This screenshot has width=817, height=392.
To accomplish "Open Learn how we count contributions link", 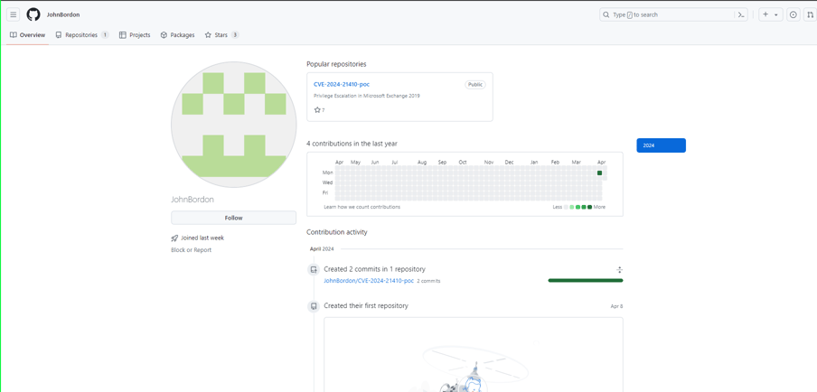I will 362,207.
